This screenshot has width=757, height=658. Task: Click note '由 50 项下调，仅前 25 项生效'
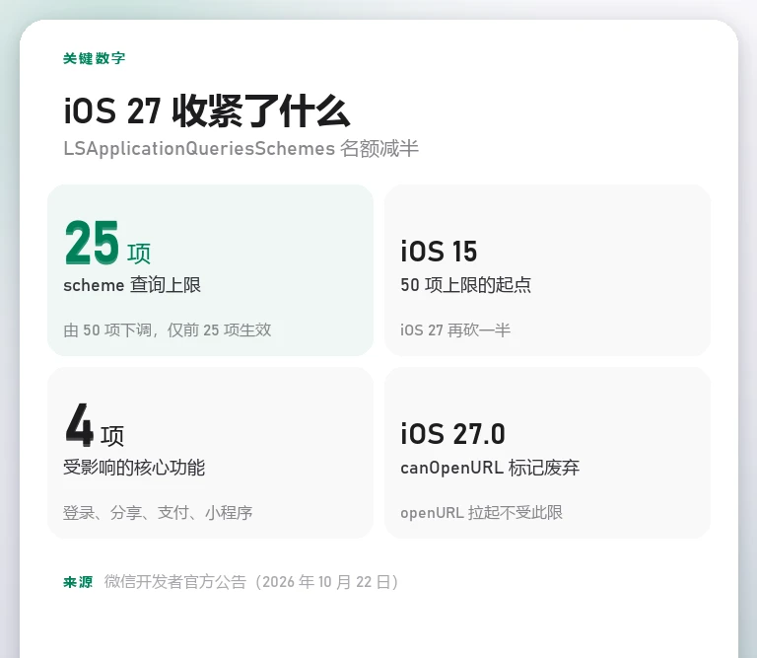[x=167, y=329]
